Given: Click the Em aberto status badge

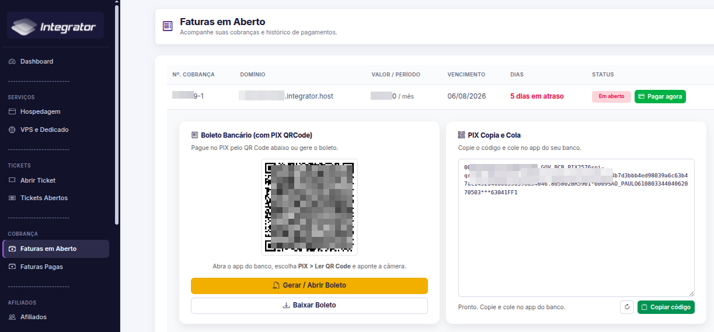Looking at the screenshot, I should click(x=611, y=96).
